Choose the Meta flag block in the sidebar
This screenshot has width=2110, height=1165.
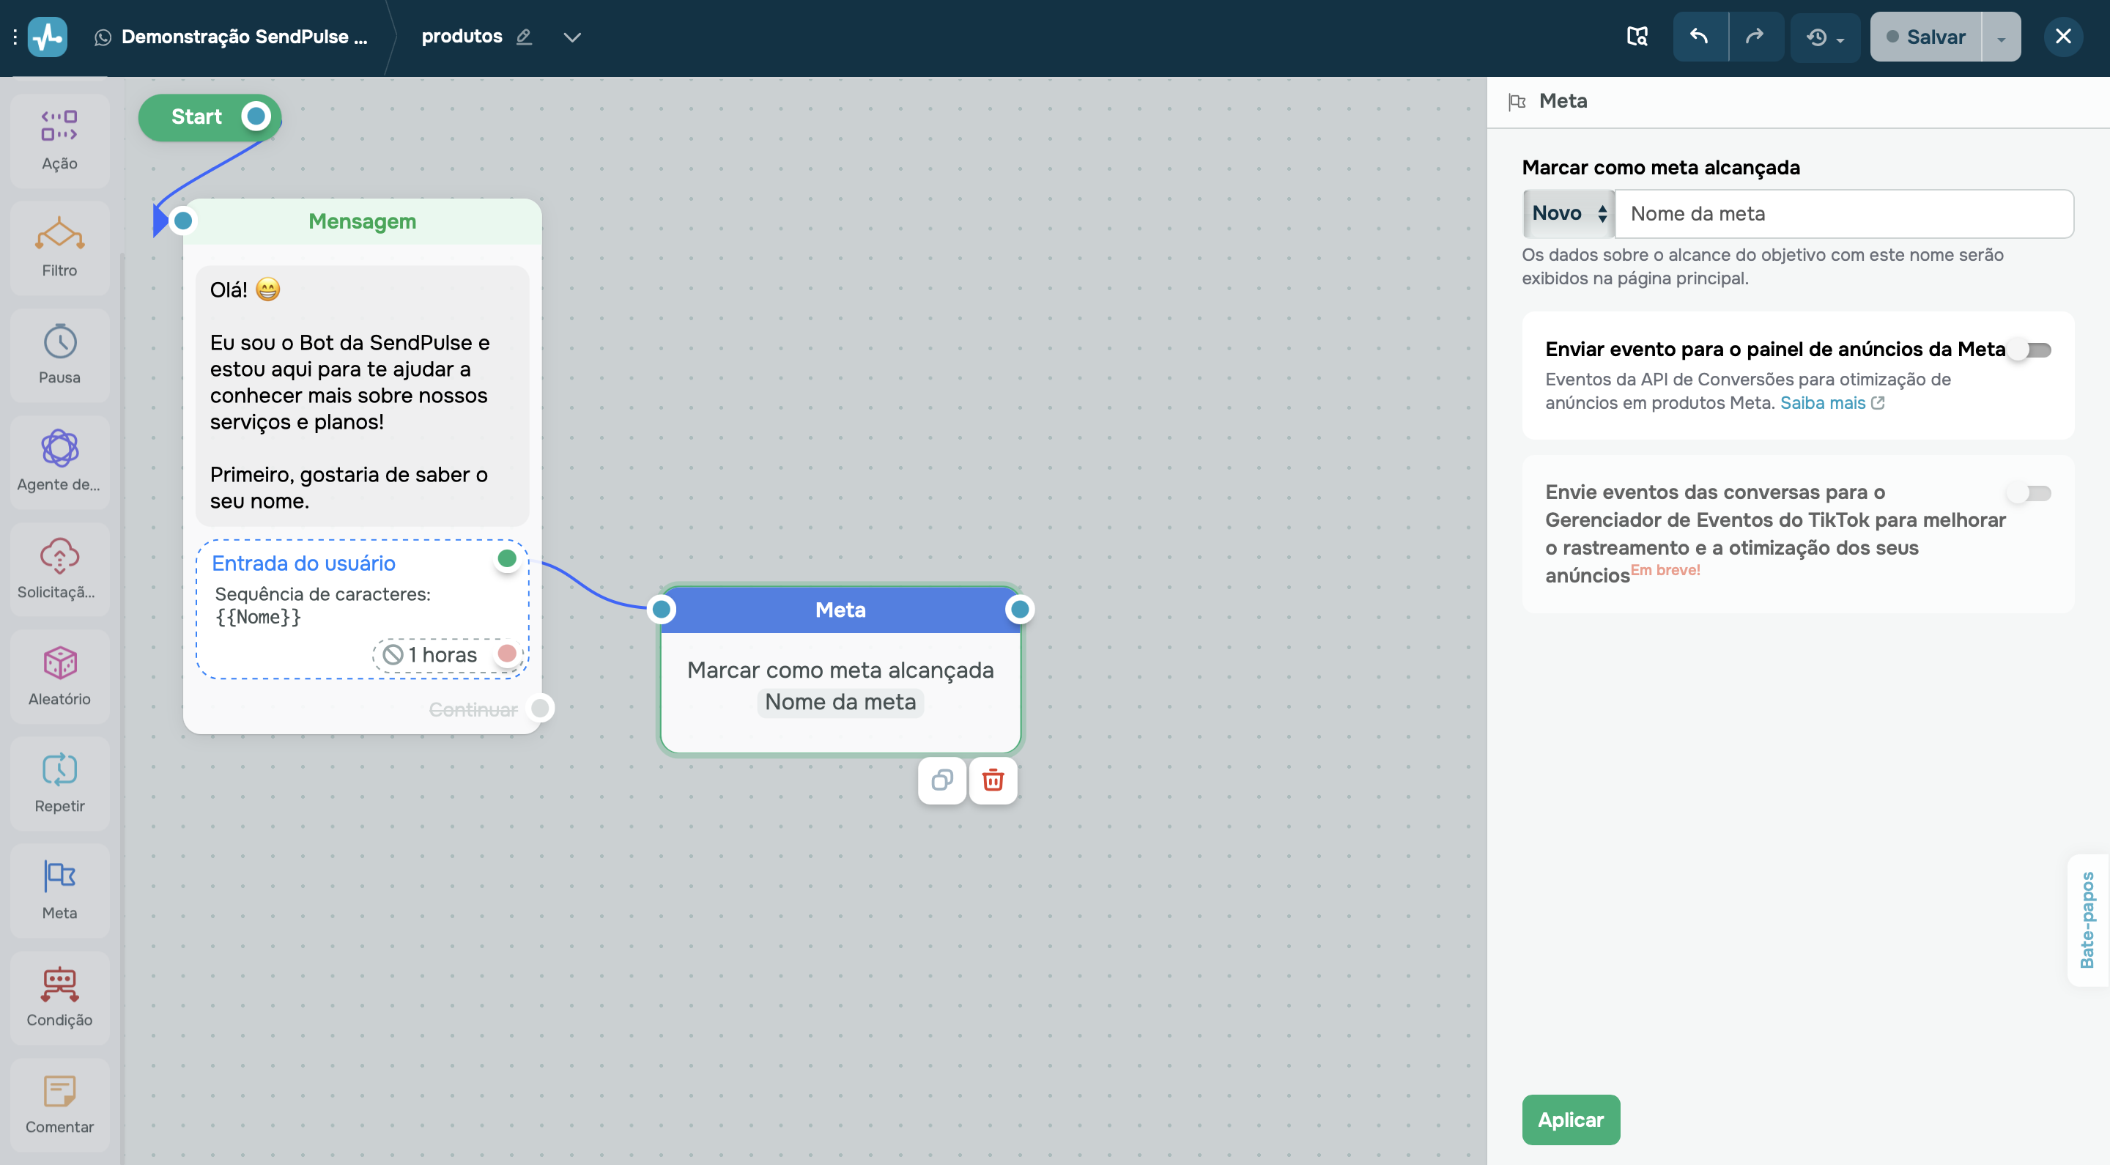point(60,890)
